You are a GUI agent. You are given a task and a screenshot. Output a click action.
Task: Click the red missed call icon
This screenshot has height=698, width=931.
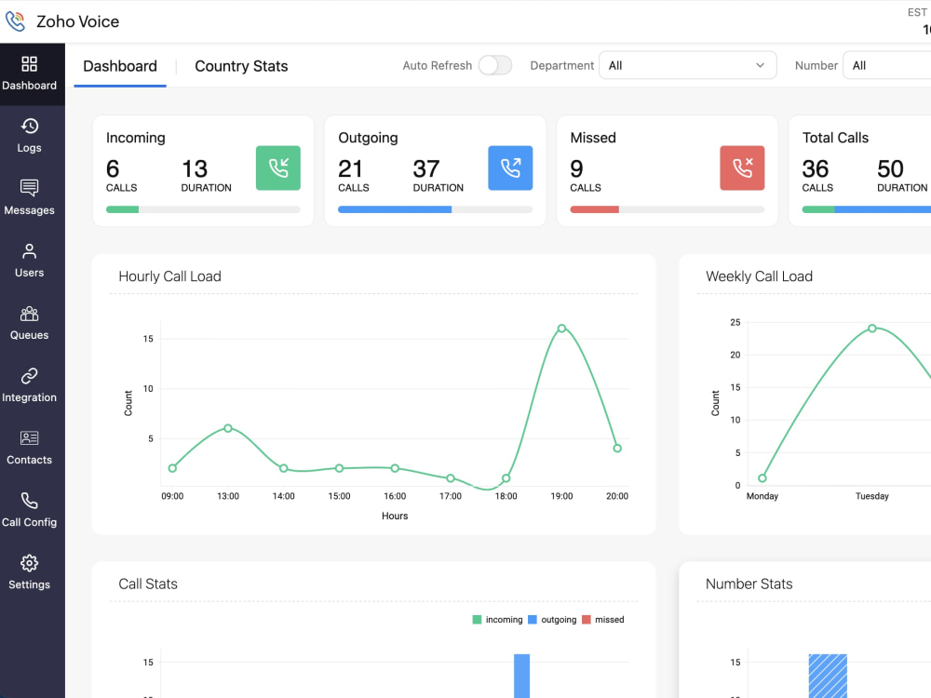(742, 168)
